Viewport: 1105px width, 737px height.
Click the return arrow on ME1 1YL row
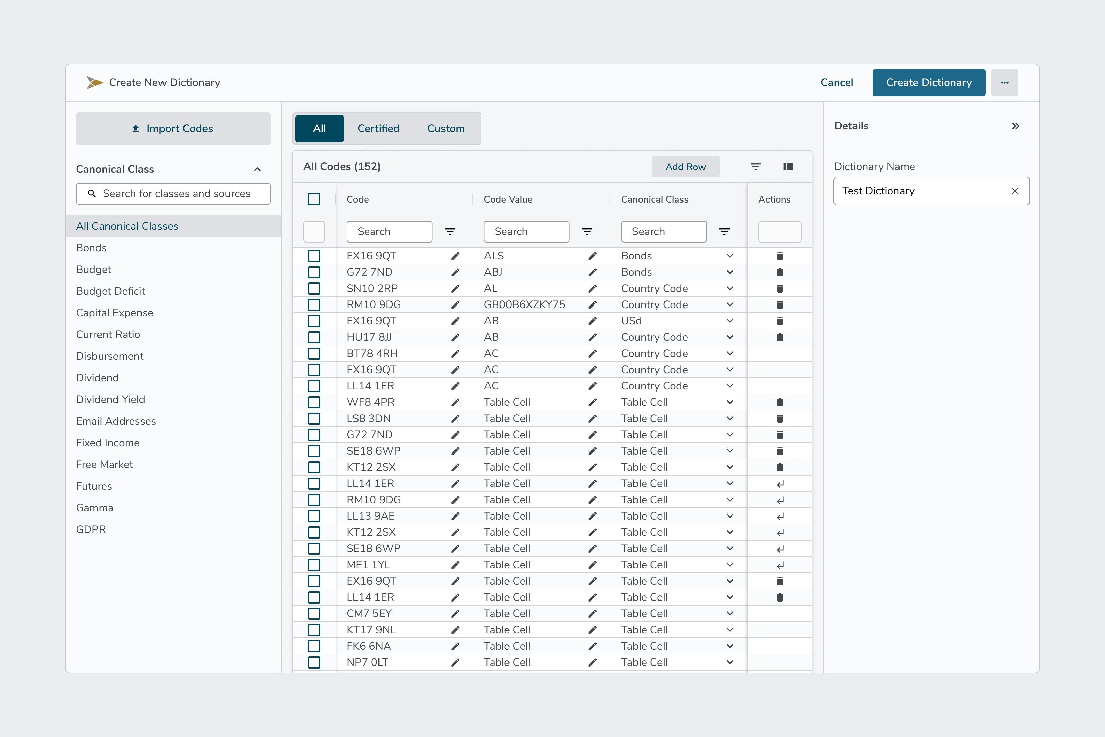pos(780,565)
